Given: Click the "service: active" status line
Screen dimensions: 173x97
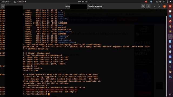Looking at the screenshot, I should click(32, 68).
